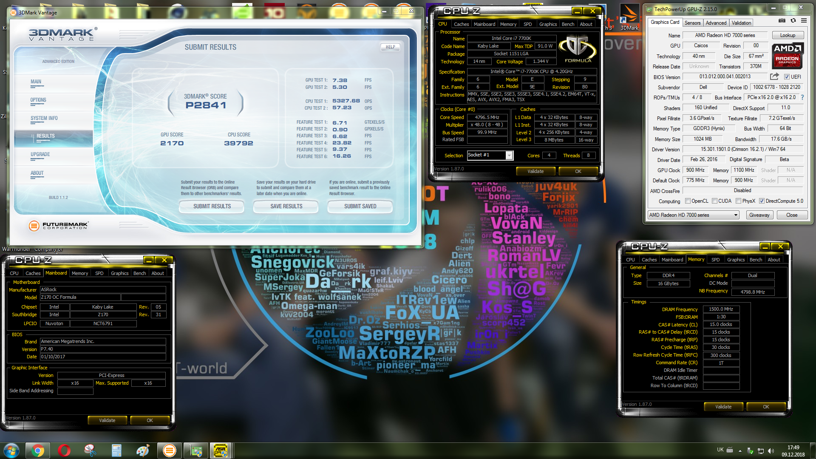Click the HELP button in 3DMark
Image resolution: width=816 pixels, height=459 pixels.
coord(390,47)
